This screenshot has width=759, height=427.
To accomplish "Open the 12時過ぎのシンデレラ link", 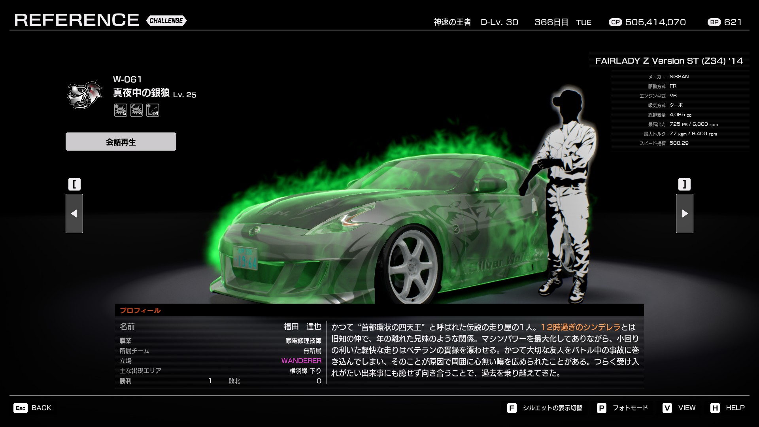I will [x=580, y=327].
